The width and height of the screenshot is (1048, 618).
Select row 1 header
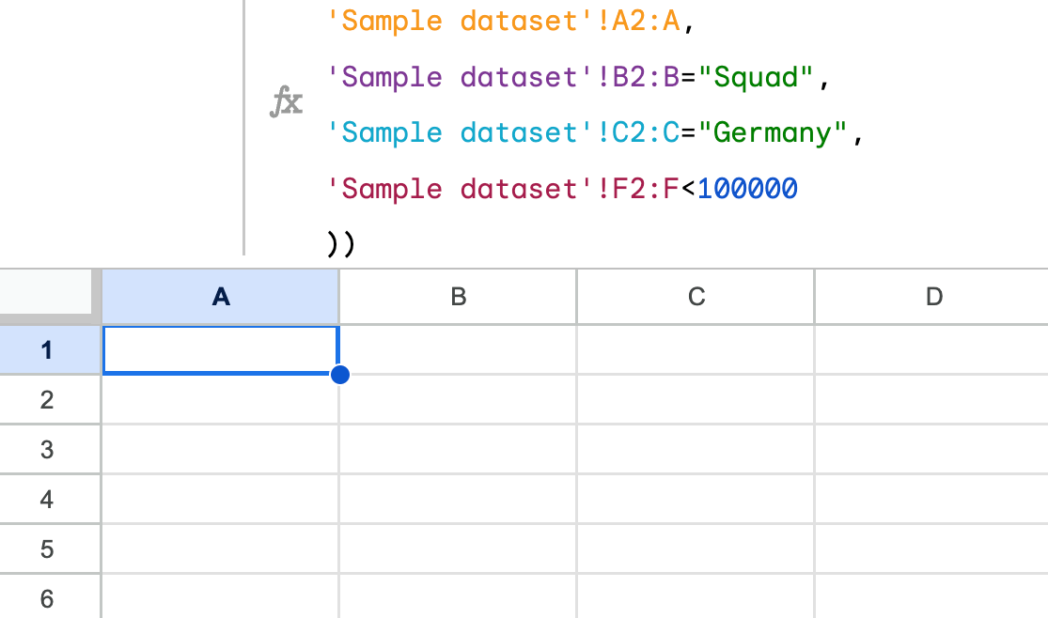point(50,350)
